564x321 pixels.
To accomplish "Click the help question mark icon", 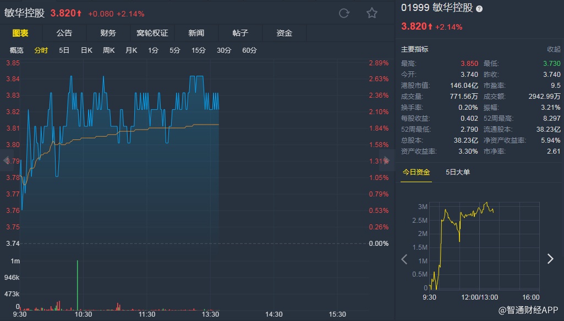I will pyautogui.click(x=479, y=9).
